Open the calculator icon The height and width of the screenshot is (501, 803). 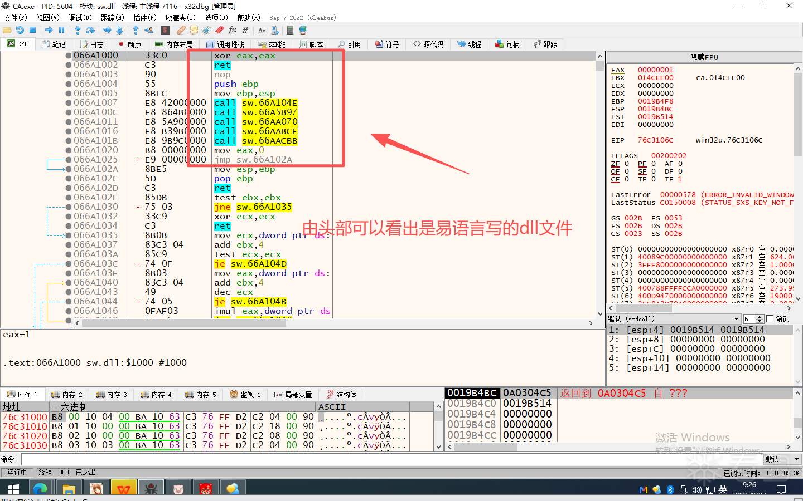point(290,30)
